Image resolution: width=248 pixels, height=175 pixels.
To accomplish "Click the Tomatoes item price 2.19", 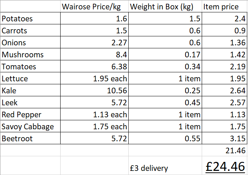I will [x=225, y=67].
